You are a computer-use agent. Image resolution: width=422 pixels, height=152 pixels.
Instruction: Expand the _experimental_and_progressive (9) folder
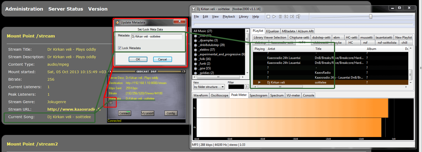(196, 55)
